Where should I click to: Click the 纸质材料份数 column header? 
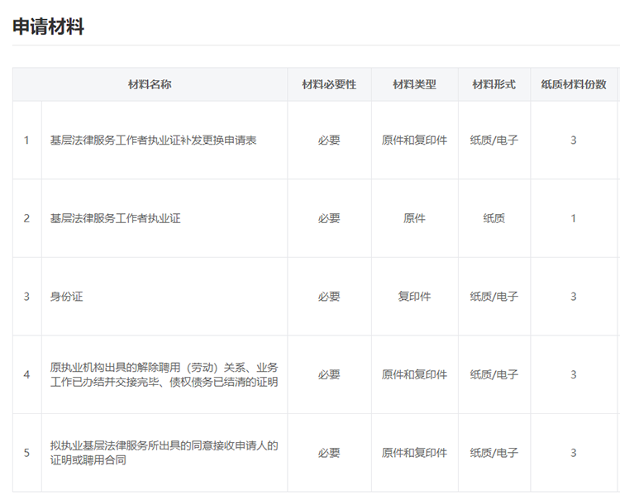[573, 84]
